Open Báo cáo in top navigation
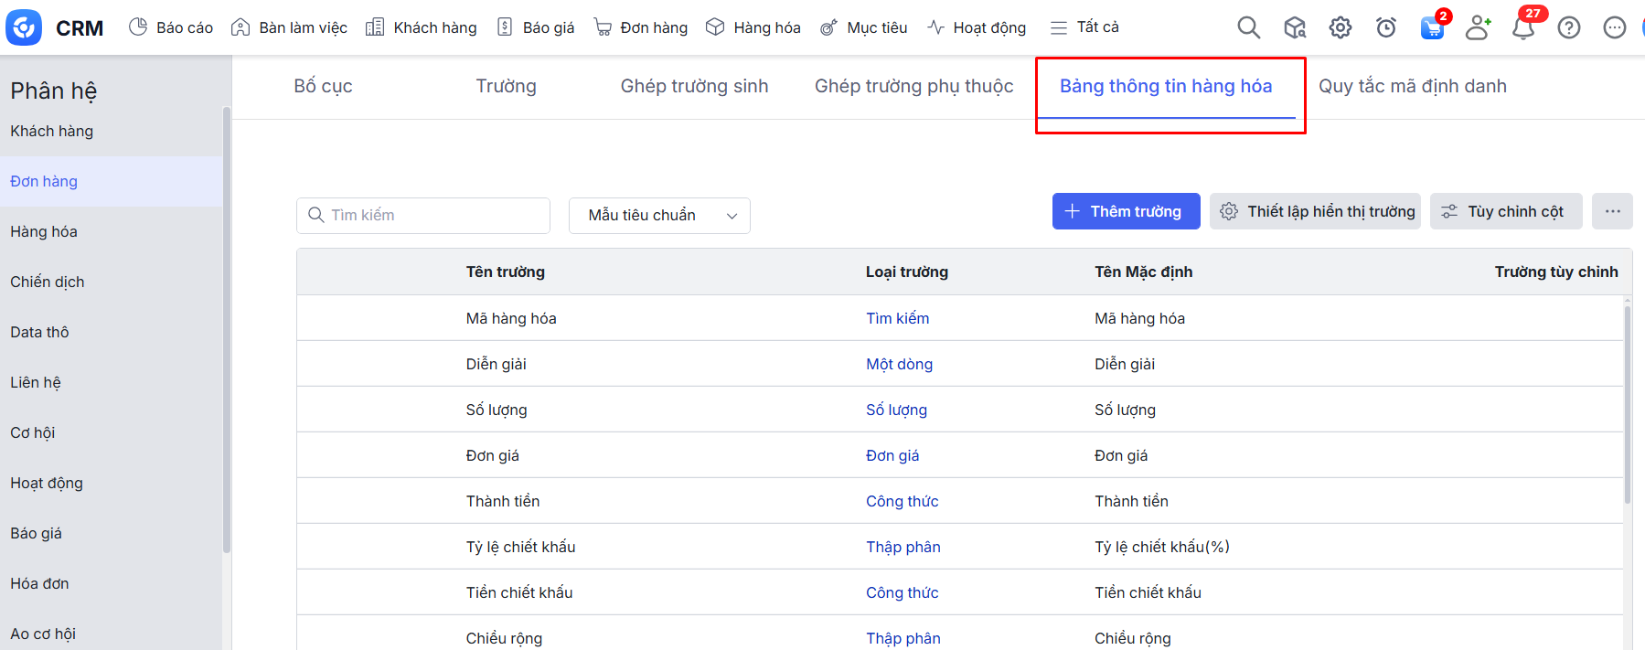The image size is (1645, 650). point(171,27)
